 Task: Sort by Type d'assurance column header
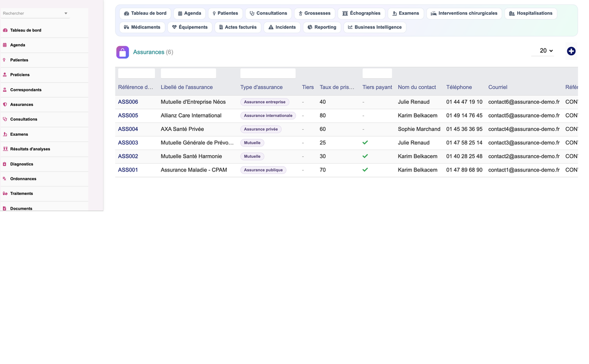click(262, 87)
